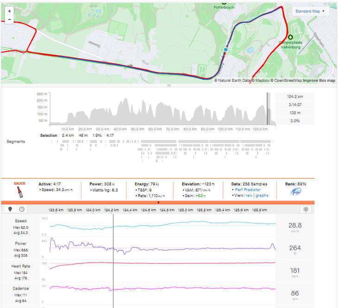Switch x-axis to distance mode
Screen dimensions: 338x308
(x=11, y=209)
